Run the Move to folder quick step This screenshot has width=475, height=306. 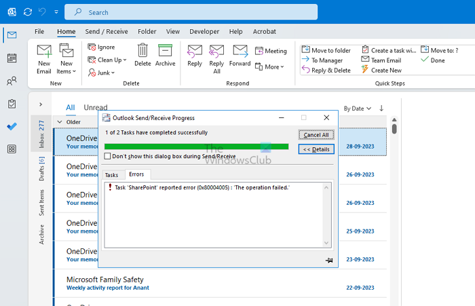(326, 50)
